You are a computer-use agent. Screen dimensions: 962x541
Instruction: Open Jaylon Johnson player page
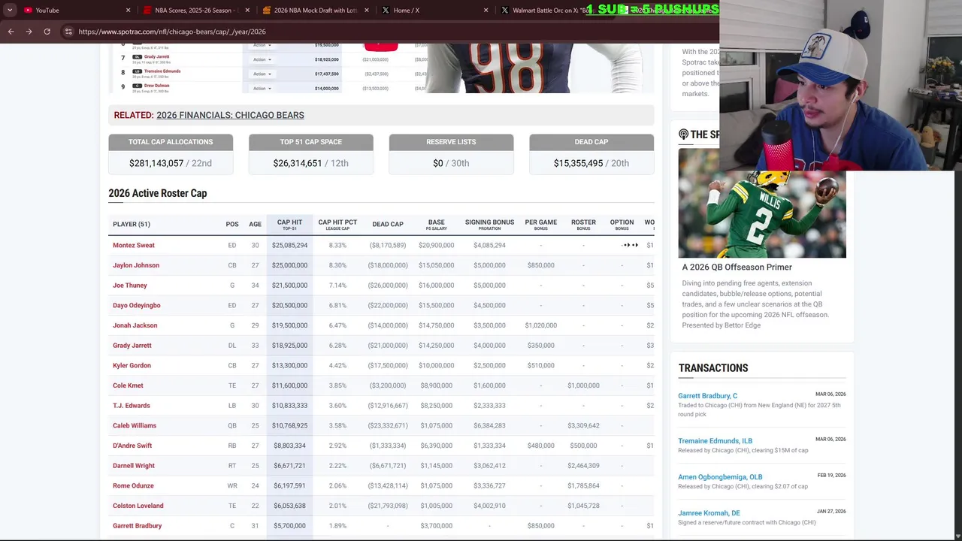click(x=136, y=265)
